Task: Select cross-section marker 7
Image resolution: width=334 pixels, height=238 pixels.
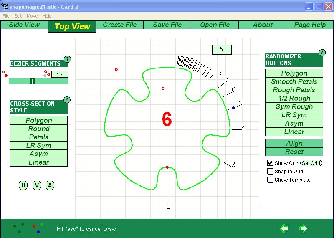Action: [x=227, y=79]
